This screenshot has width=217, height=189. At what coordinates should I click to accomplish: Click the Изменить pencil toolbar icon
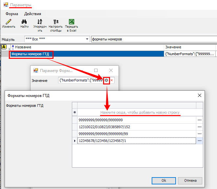click(x=9, y=22)
